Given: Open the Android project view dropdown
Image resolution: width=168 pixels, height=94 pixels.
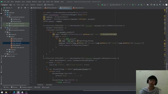Looking at the screenshot, I should click(8, 8).
